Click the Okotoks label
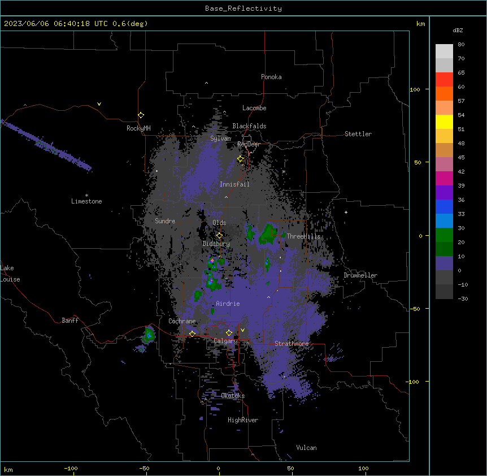This screenshot has height=476, width=487. click(233, 396)
